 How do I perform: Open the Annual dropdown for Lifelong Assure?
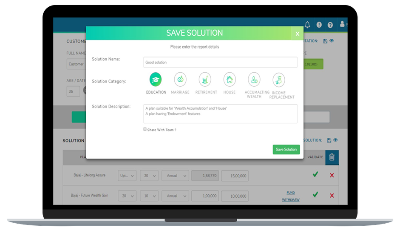click(x=175, y=176)
